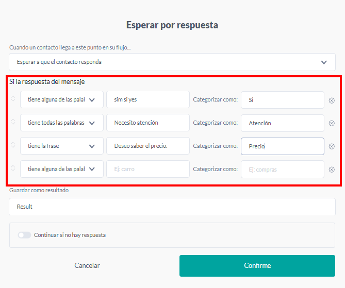Remove the 'Si' category rule
This screenshot has width=345, height=288.
tap(332, 100)
